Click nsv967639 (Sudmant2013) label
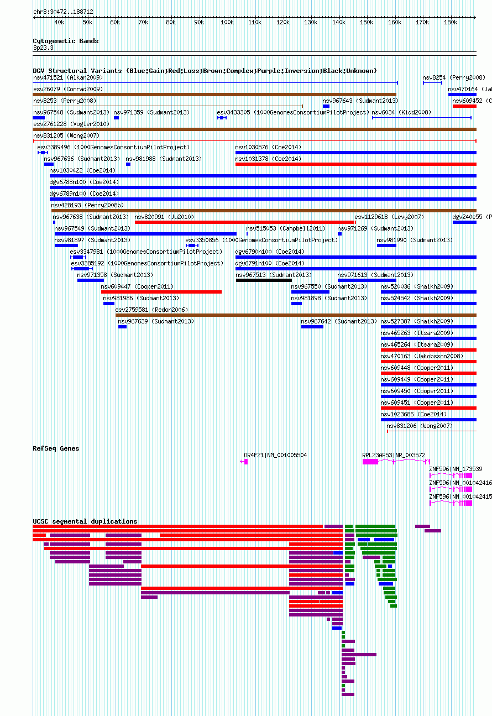492x716 pixels. coord(156,322)
